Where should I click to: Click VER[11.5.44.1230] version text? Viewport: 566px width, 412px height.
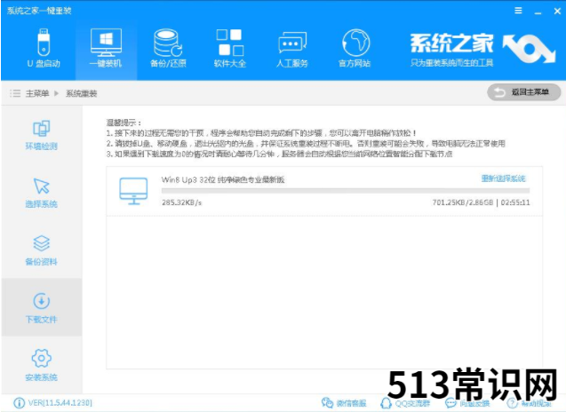pos(60,402)
